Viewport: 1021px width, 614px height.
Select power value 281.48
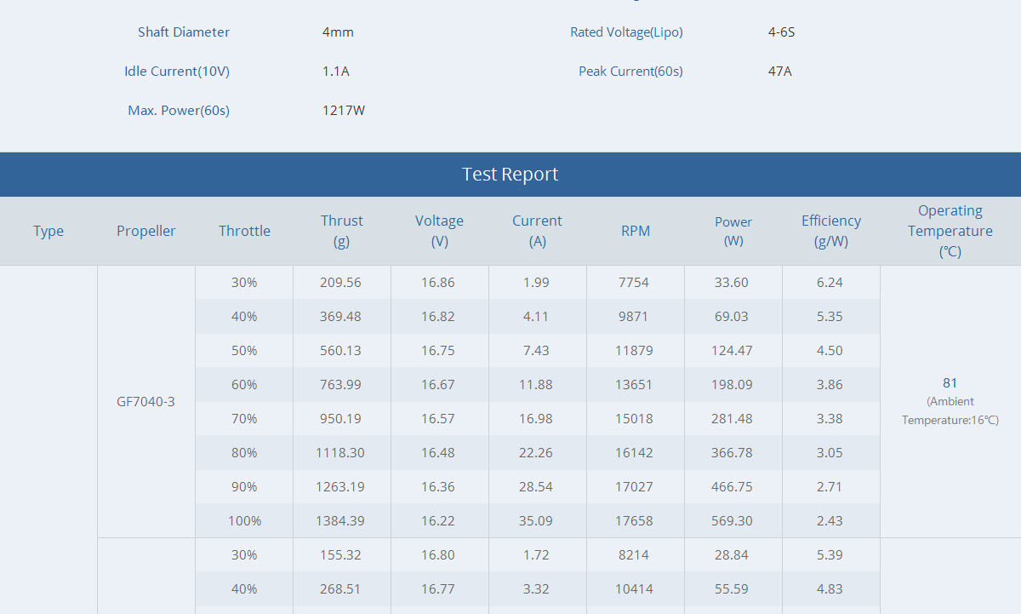(x=732, y=418)
